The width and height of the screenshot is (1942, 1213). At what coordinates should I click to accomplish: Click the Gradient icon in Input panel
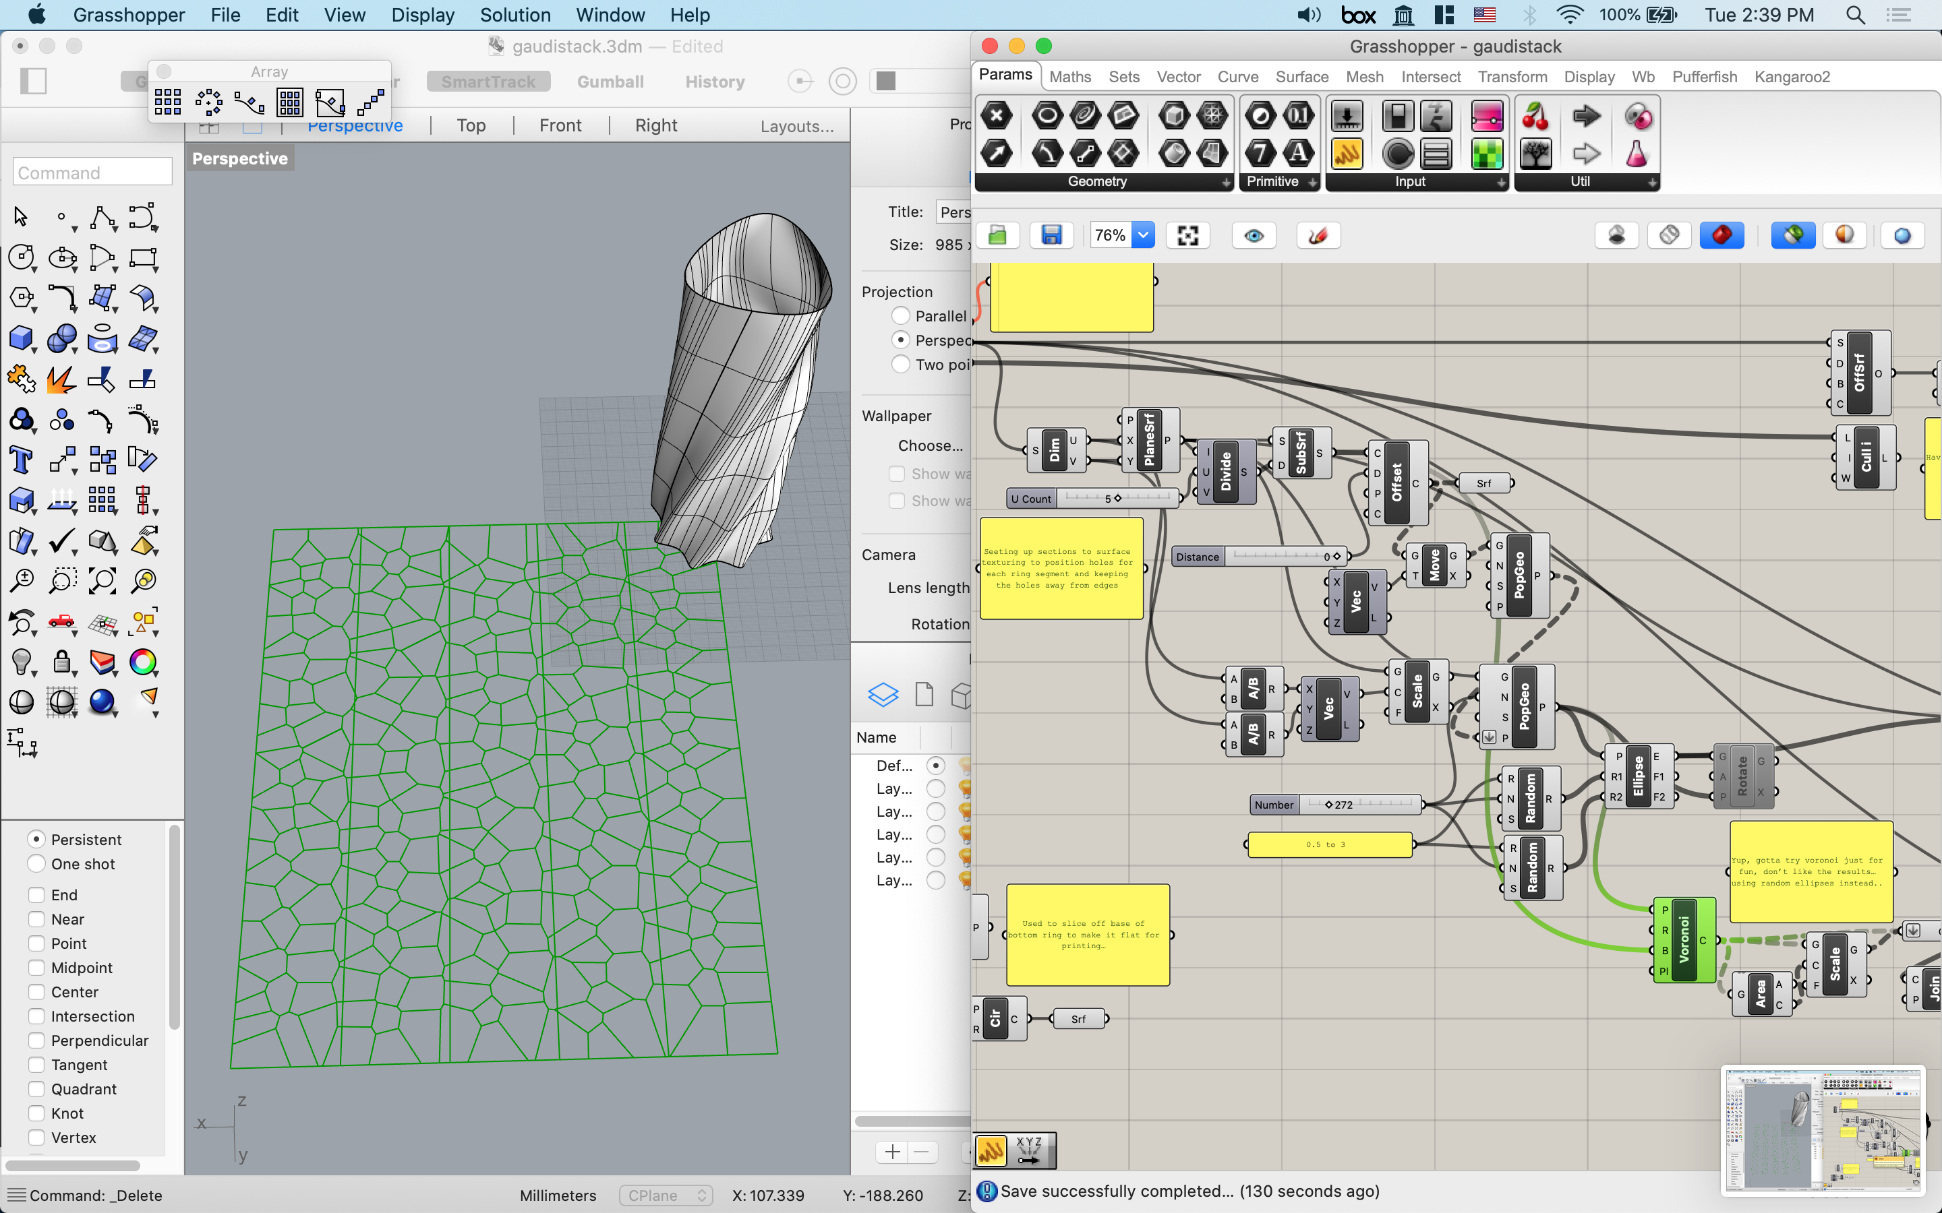coord(1486,117)
